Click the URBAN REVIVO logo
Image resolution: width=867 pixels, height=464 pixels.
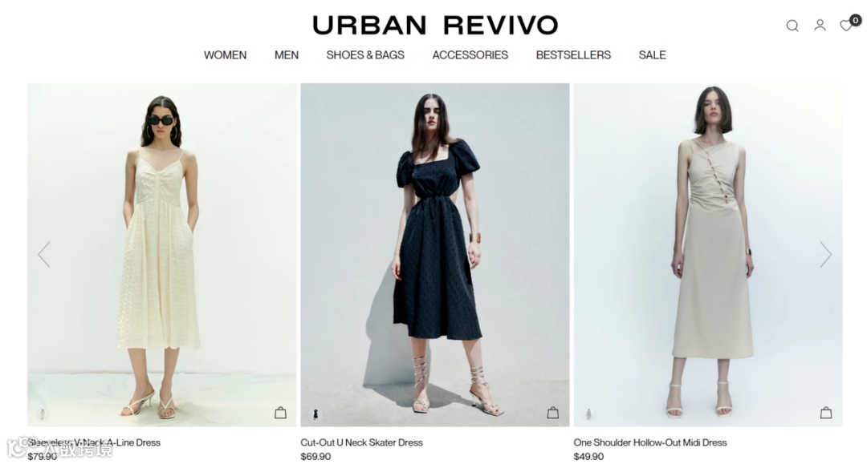[x=435, y=26]
